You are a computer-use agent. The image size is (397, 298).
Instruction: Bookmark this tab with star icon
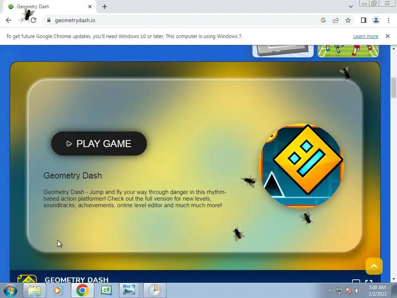click(x=348, y=20)
